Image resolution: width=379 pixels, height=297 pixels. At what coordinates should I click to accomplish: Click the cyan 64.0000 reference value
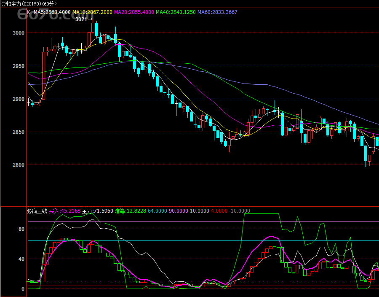tap(157, 211)
